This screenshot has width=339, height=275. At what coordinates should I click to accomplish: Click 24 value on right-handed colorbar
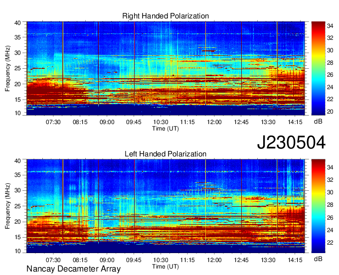point(330,87)
